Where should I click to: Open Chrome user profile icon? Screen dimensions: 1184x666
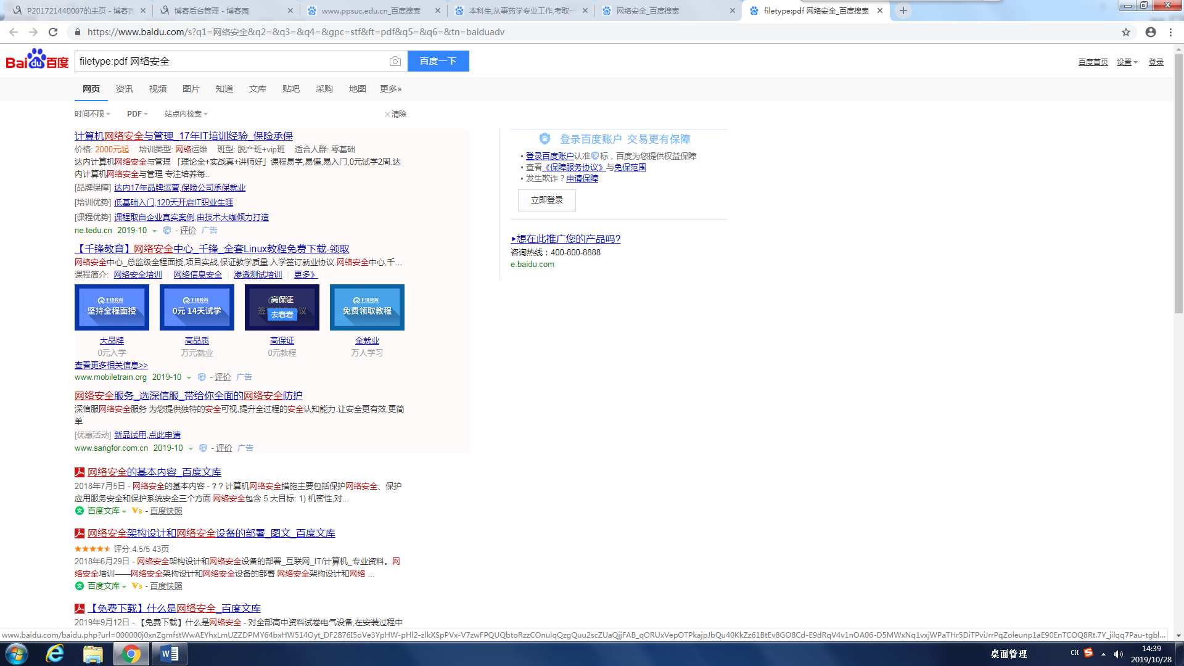[1151, 32]
